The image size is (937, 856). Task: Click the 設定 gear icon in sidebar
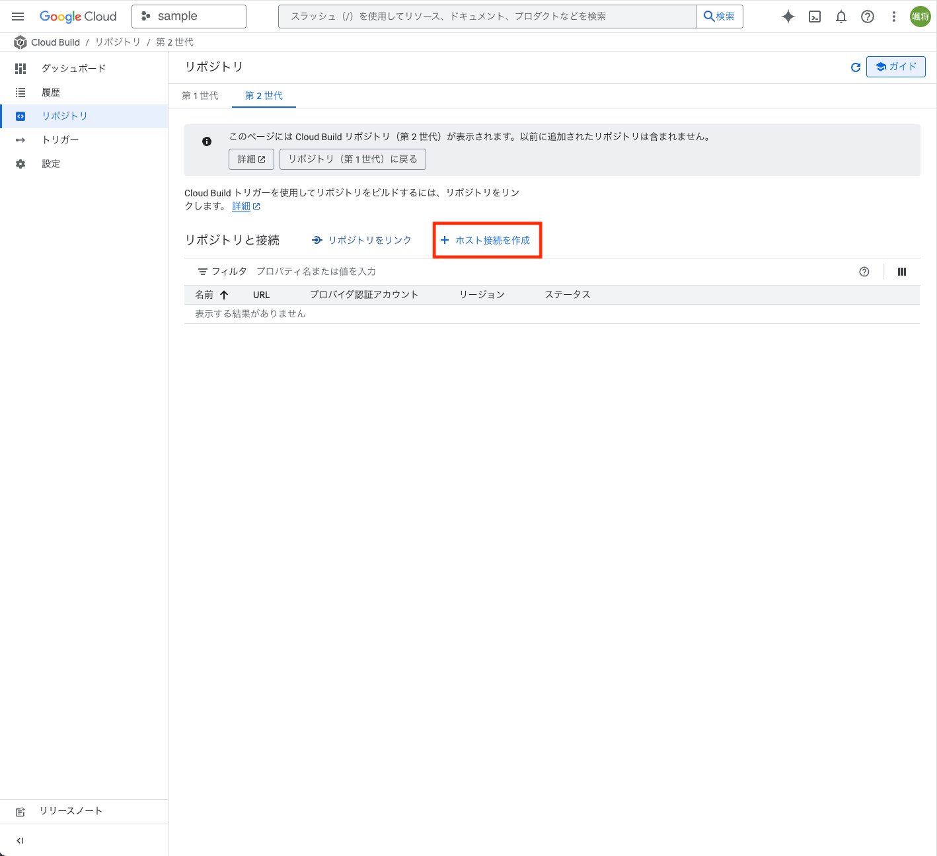pos(20,164)
